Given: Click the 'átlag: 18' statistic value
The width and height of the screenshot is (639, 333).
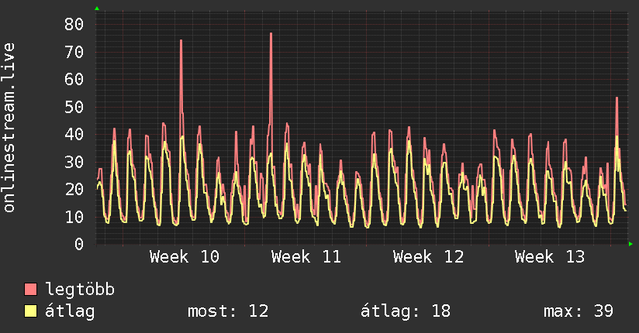Looking at the screenshot, I should coord(406,311).
